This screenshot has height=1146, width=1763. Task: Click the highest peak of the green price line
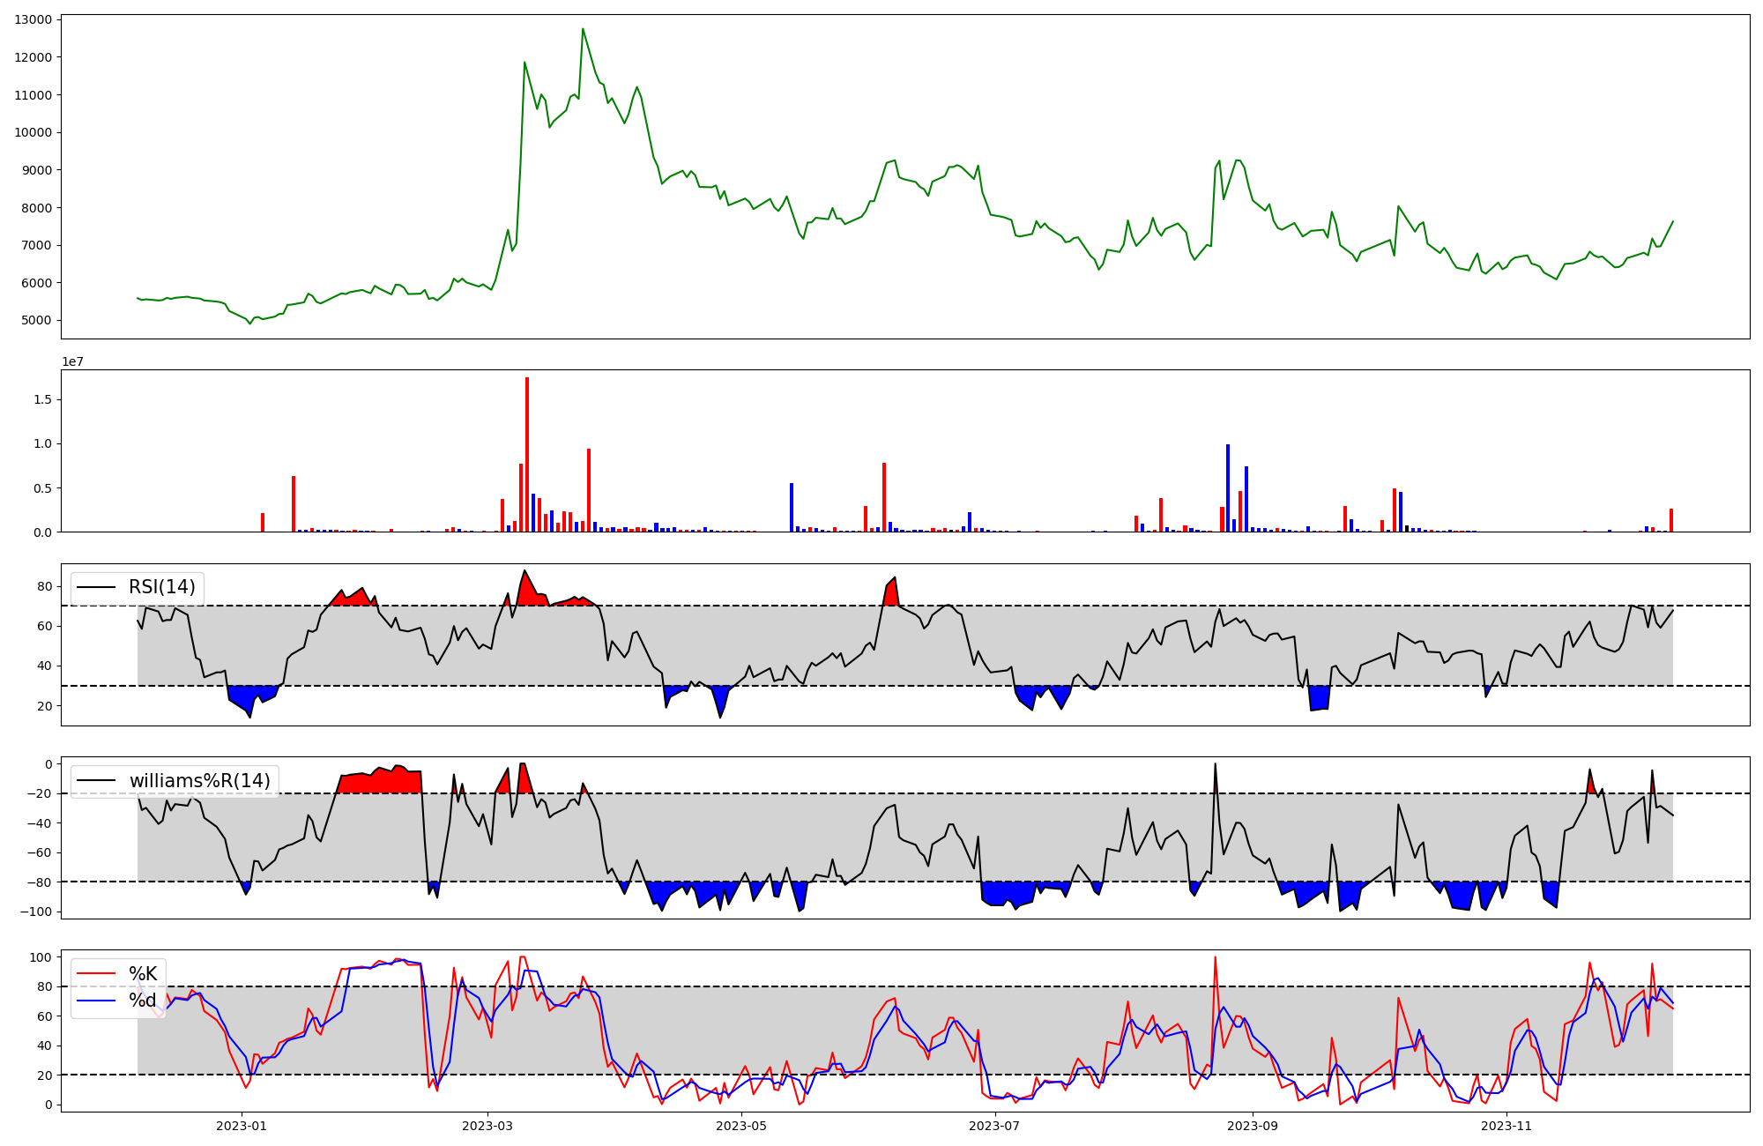pos(583,30)
